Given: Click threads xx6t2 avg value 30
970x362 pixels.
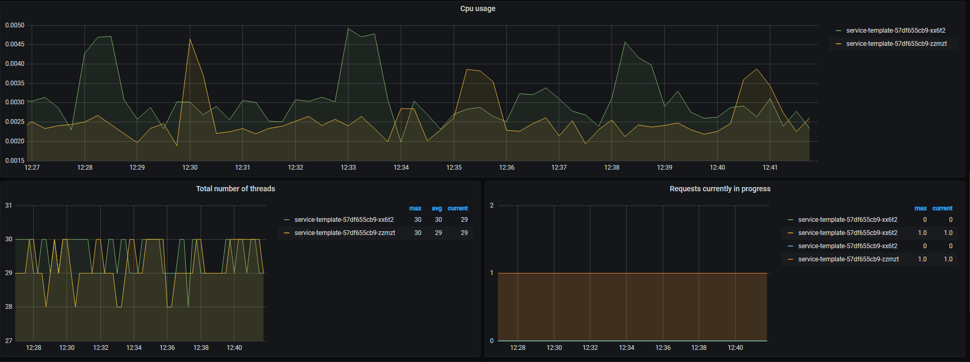Looking at the screenshot, I should pyautogui.click(x=438, y=220).
